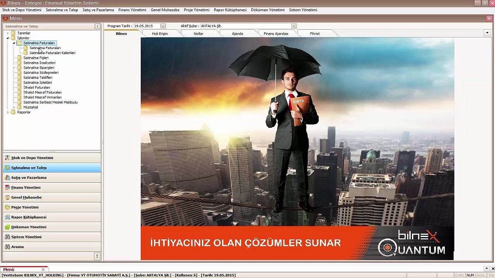Screen dimensions: 495x278
Task: Switch to the Hızlı Erişim tab
Action: (160, 34)
